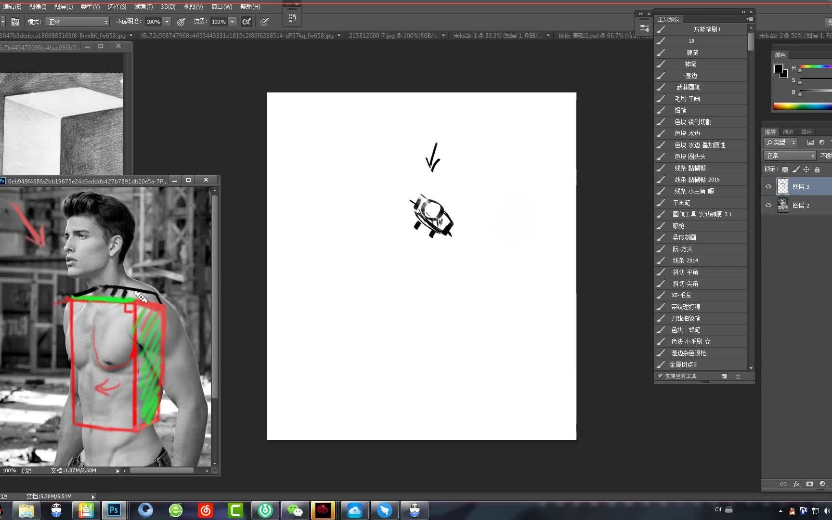832x520 pixels.
Task: Open the tool presets dock icon
Action: 644,28
